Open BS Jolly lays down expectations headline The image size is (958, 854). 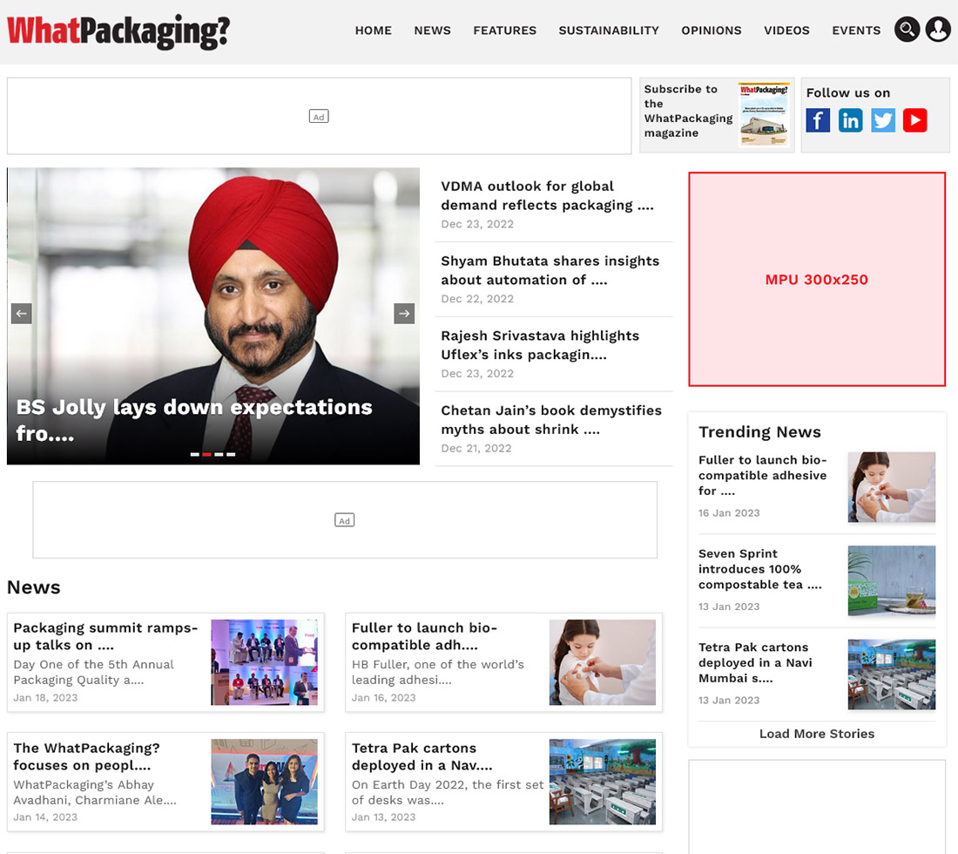click(193, 420)
